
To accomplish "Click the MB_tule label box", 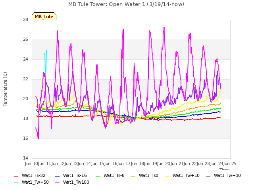I will point(44,16).
